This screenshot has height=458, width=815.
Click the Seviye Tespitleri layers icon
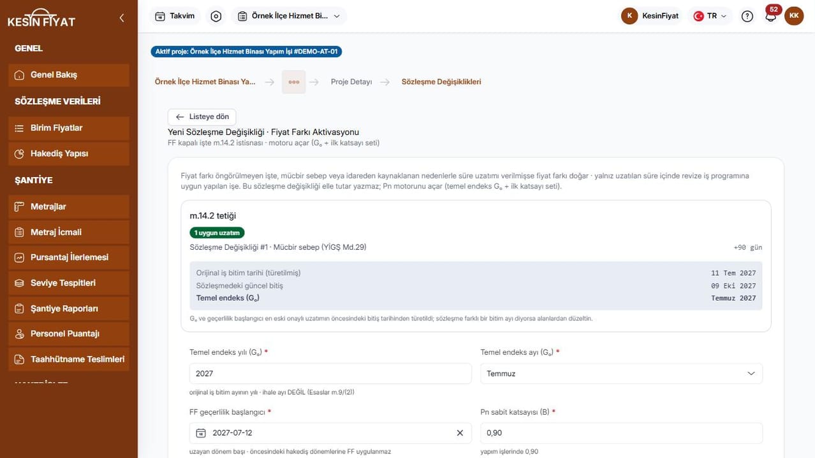19,283
